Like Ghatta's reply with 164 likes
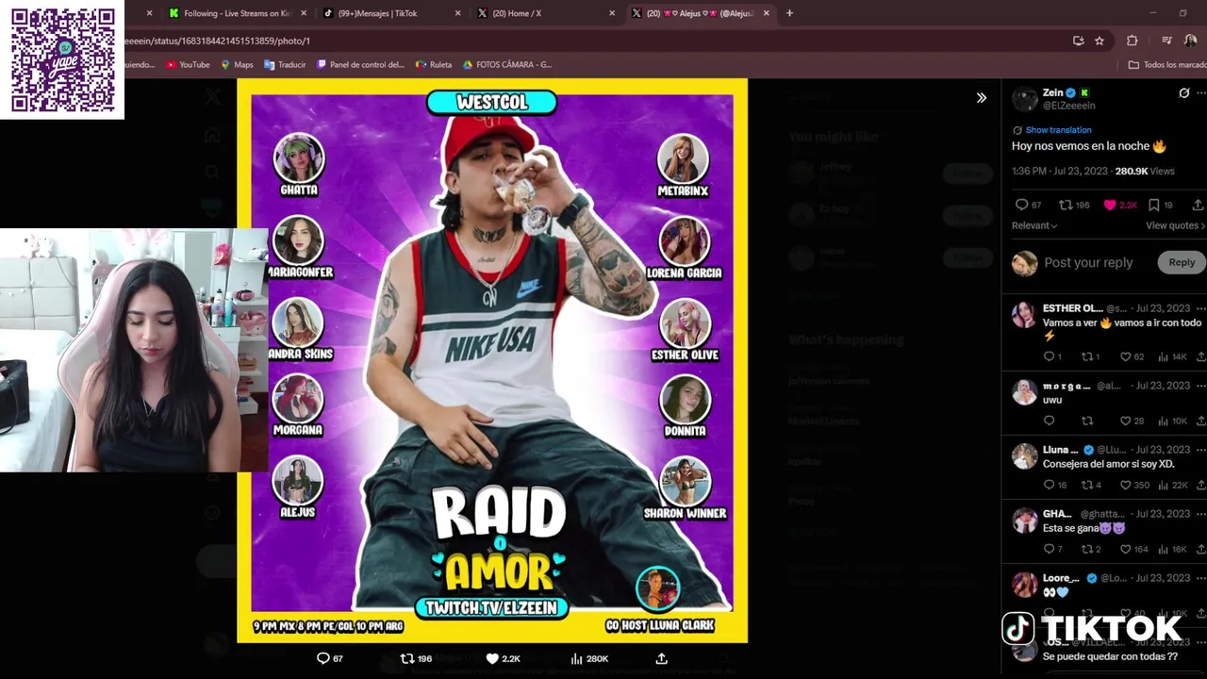Image resolution: width=1207 pixels, height=679 pixels. [1125, 549]
